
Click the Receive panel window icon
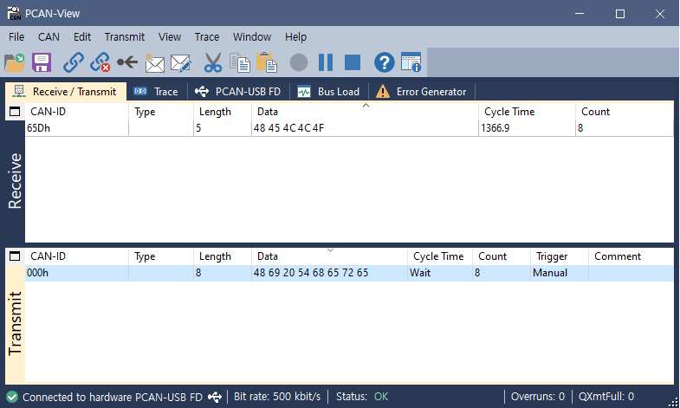(x=15, y=112)
